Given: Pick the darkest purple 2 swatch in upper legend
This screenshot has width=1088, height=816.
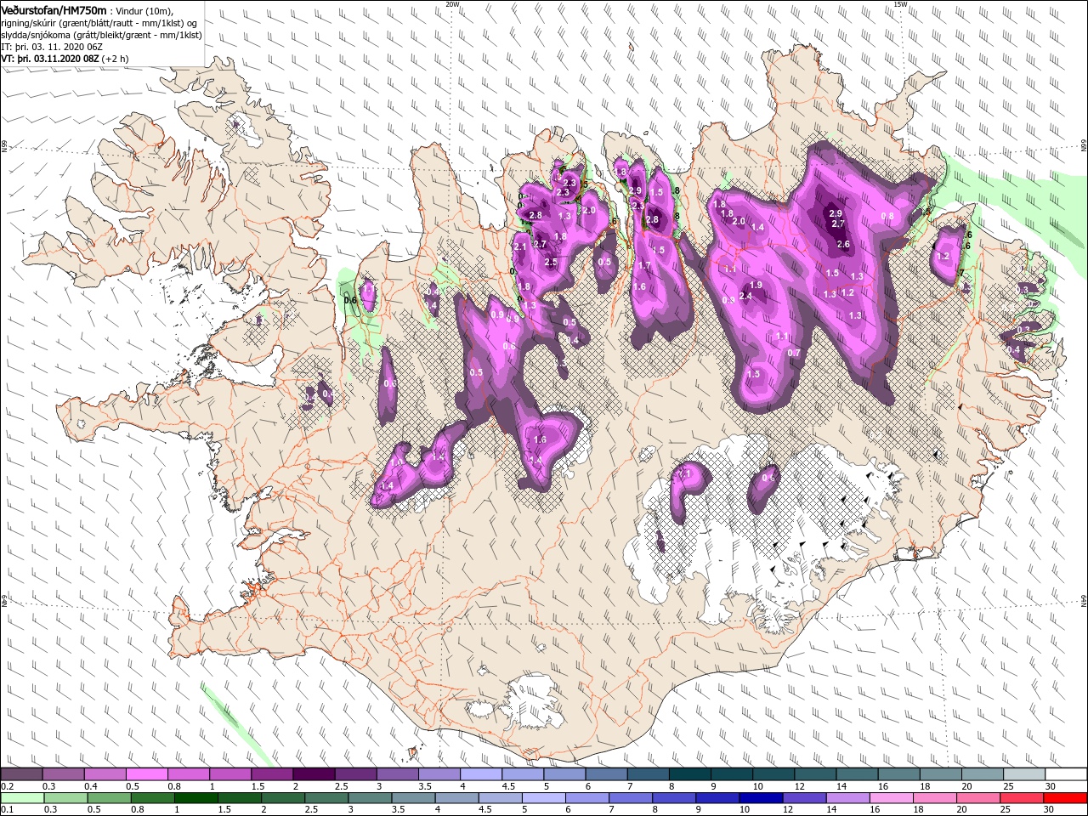Looking at the screenshot, I should point(314,774).
